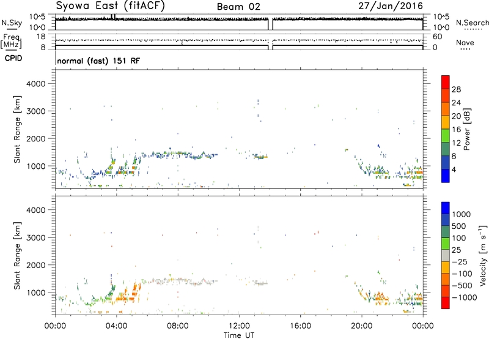Click the dotted line sample under 'N.Search'
The height and width of the screenshot is (339, 489).
[x=472, y=29]
